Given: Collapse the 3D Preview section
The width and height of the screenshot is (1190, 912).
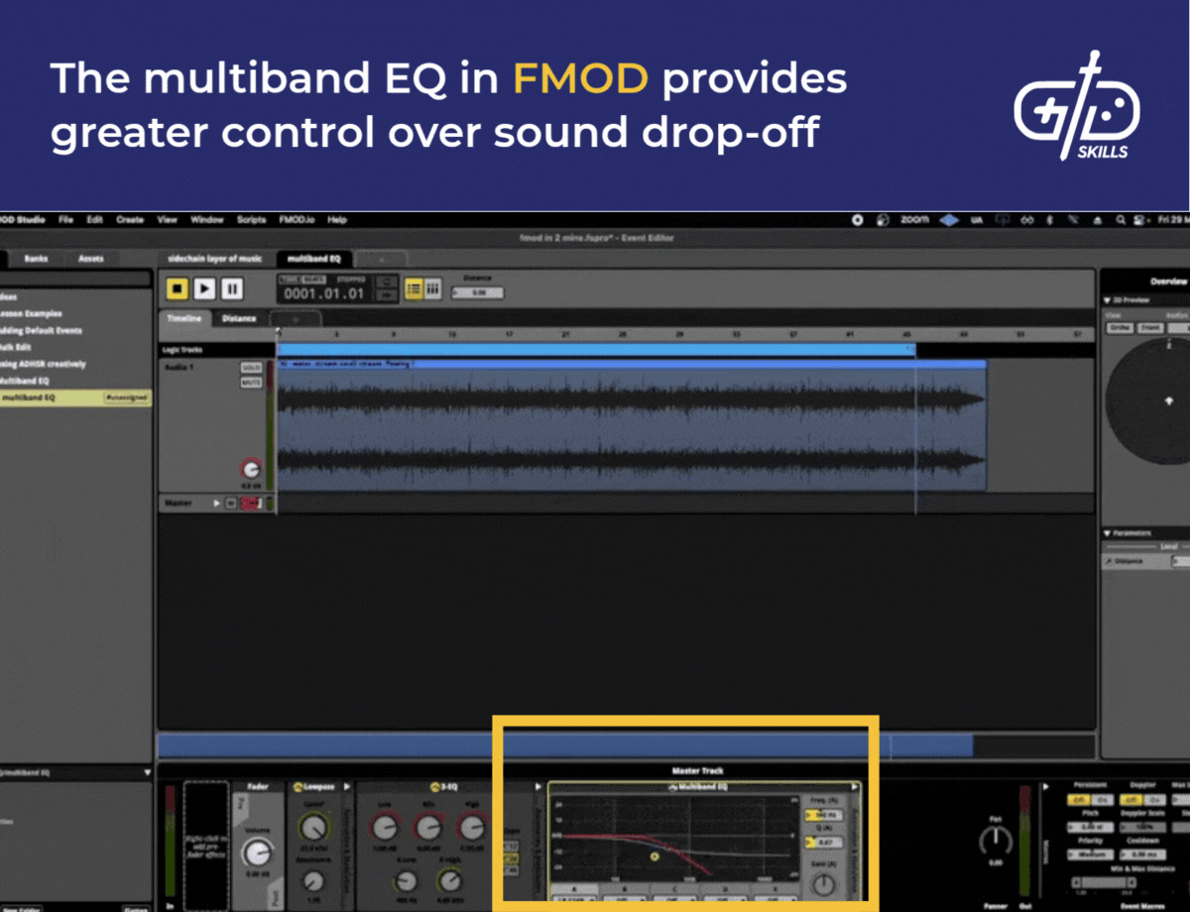Looking at the screenshot, I should point(1107,298).
